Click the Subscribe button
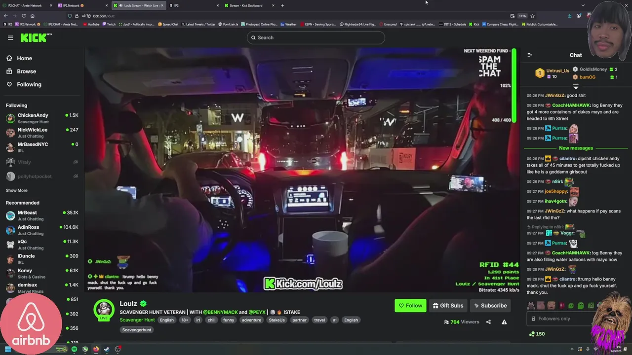Screen dimensions: 632x355 (490, 306)
